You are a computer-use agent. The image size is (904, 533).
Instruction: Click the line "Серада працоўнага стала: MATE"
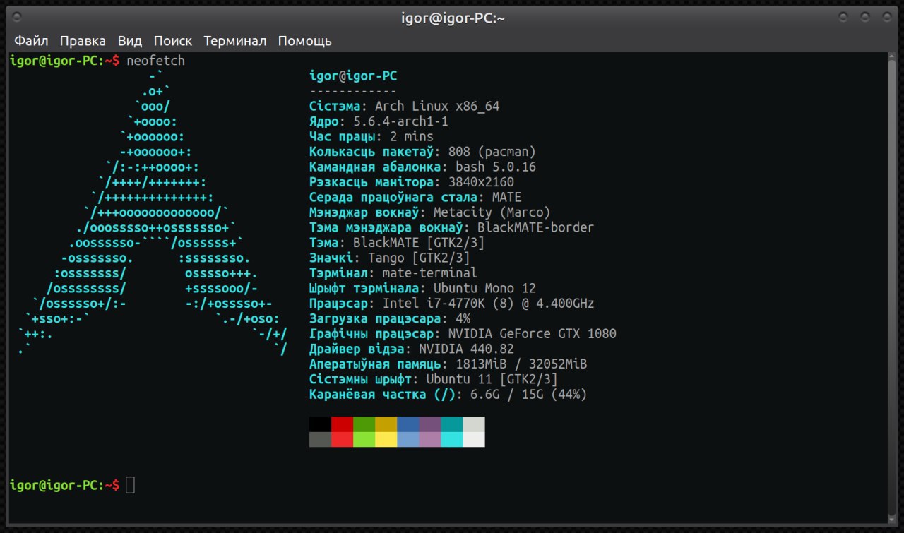point(415,198)
